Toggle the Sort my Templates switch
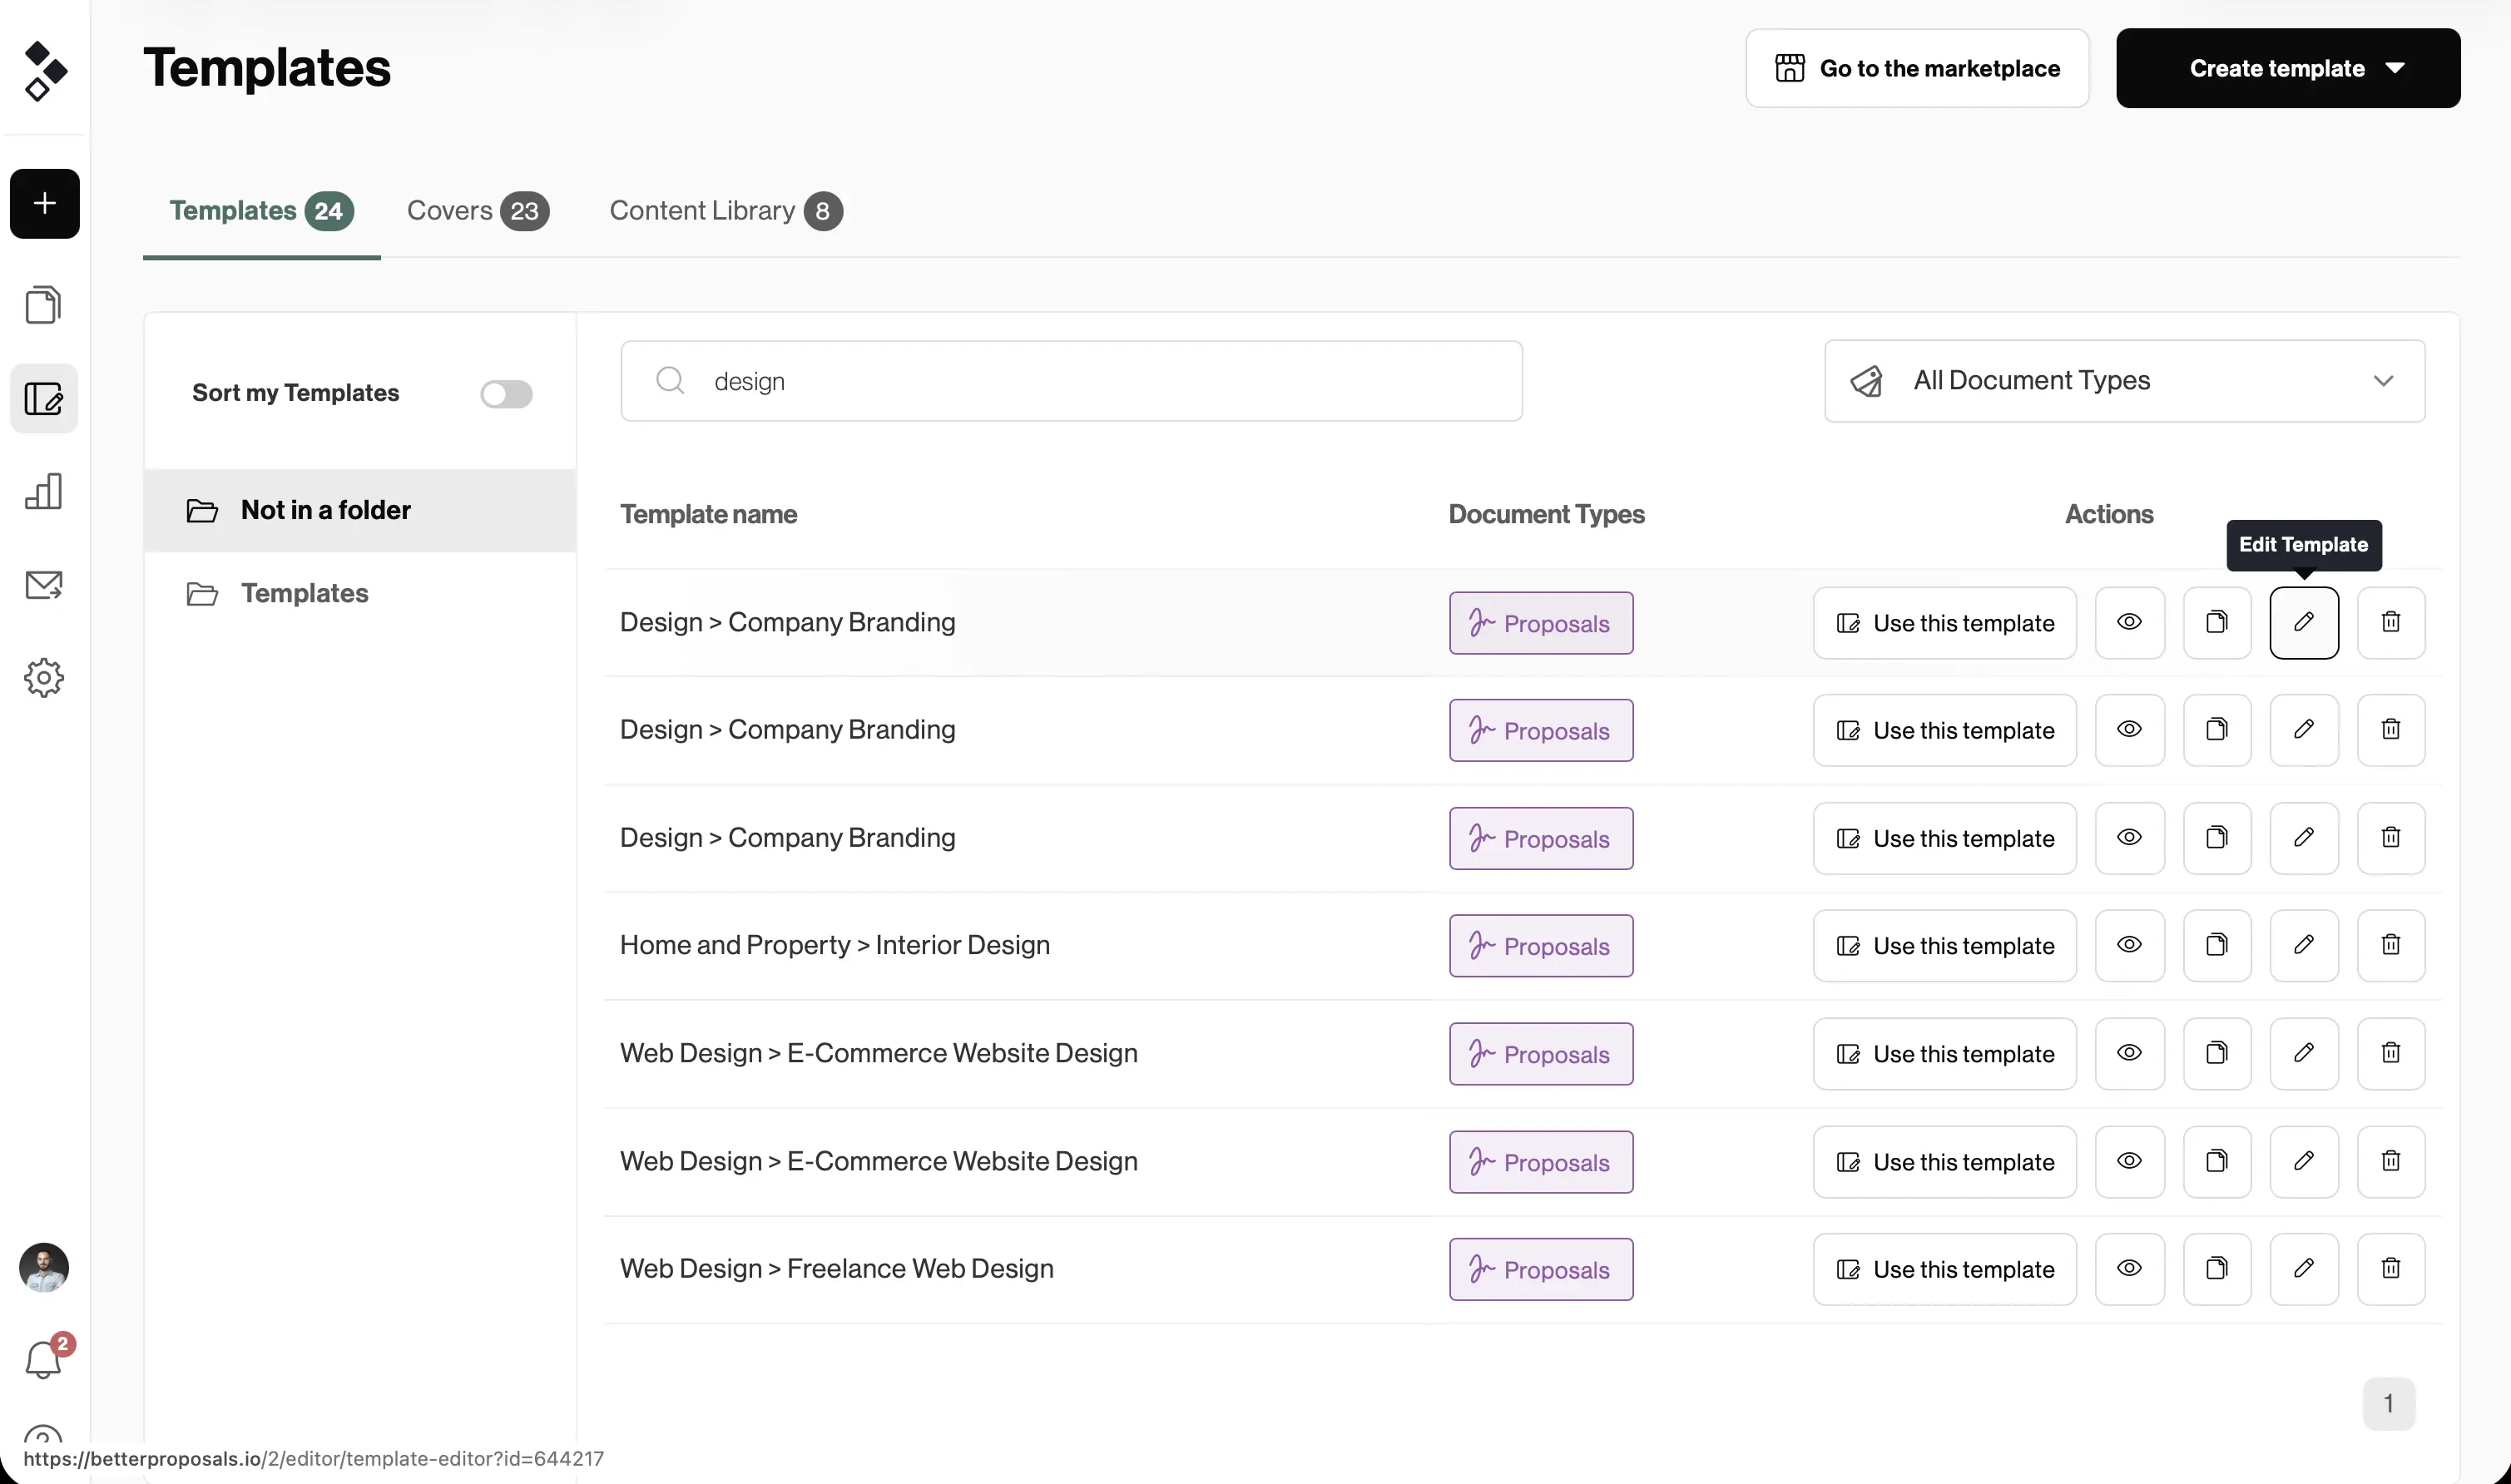This screenshot has height=1484, width=2511. pyautogui.click(x=506, y=394)
